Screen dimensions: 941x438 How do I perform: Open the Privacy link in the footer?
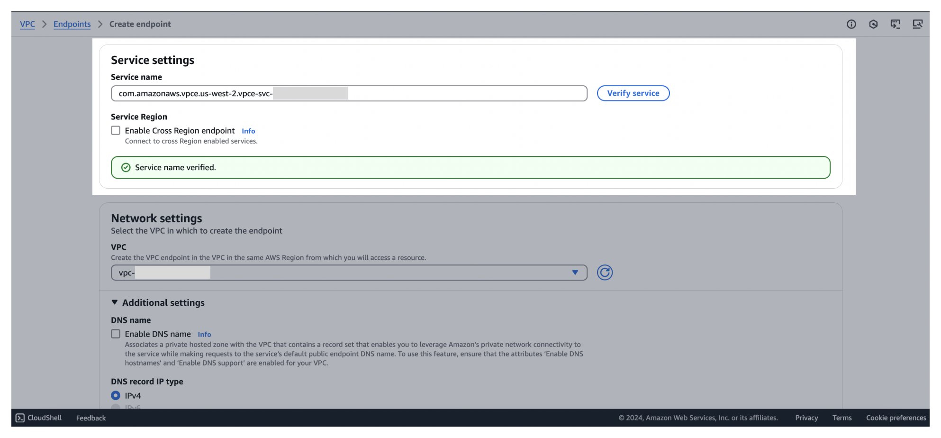tap(806, 418)
